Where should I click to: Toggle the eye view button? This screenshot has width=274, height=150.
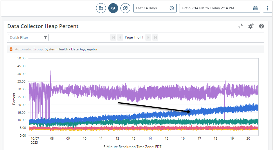[x=113, y=8]
